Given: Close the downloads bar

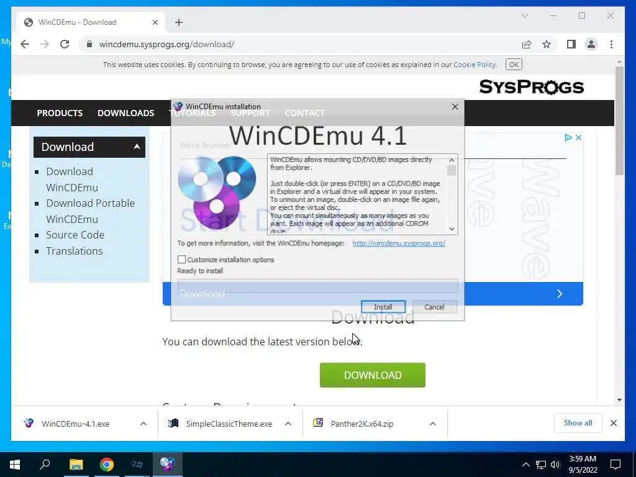Looking at the screenshot, I should (613, 423).
